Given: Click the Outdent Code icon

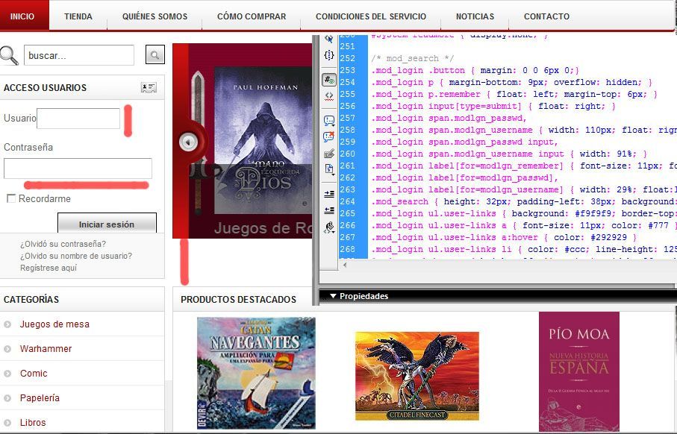Looking at the screenshot, I should [329, 210].
